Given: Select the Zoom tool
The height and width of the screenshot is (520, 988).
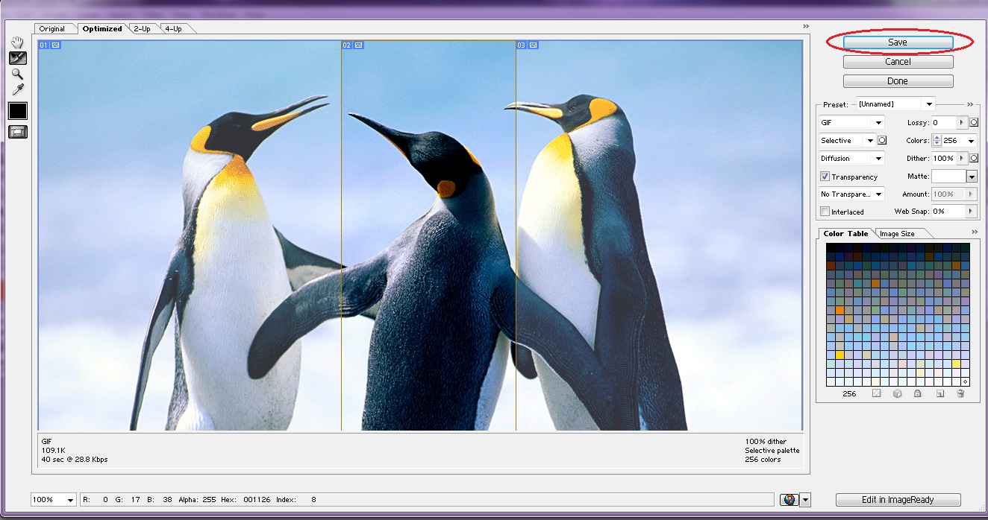Looking at the screenshot, I should pos(16,73).
